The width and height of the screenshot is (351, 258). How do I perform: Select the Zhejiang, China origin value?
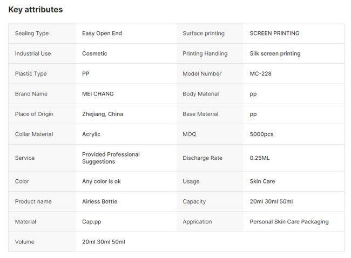click(x=103, y=114)
